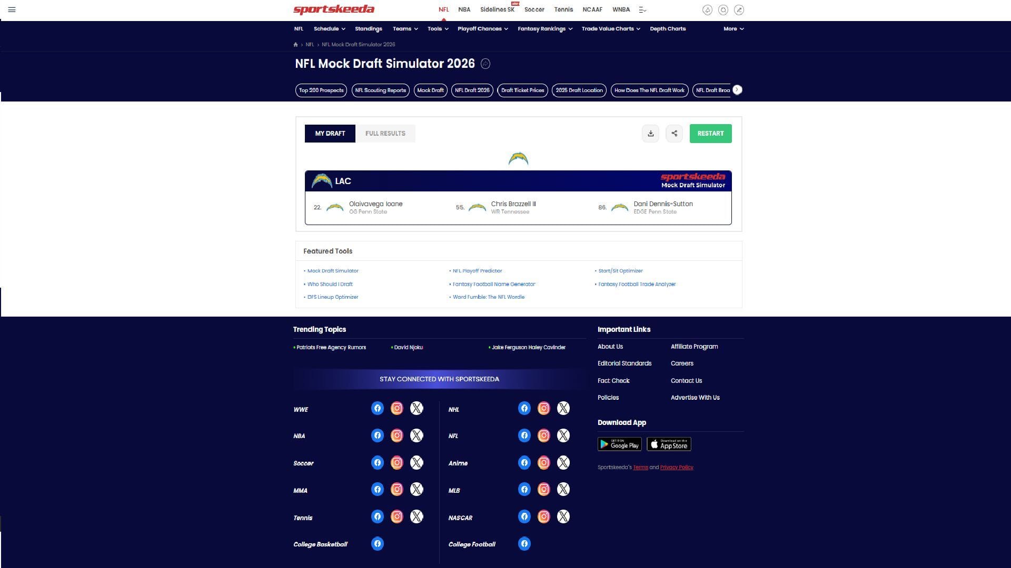This screenshot has width=1011, height=568.
Task: Download the mock draft results
Action: click(650, 133)
